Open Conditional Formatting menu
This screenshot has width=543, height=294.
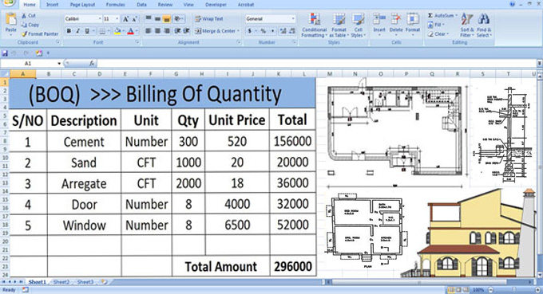(x=314, y=25)
